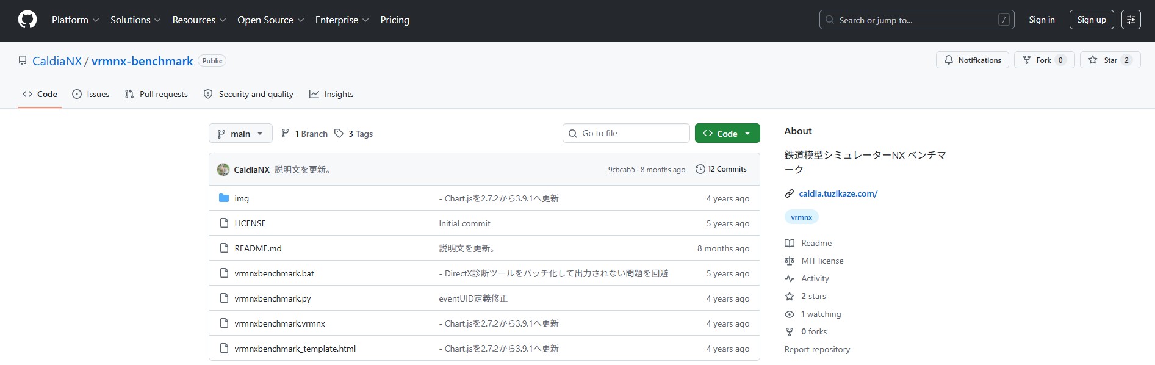Open the vrmnx-benchmark repository link

pyautogui.click(x=142, y=61)
